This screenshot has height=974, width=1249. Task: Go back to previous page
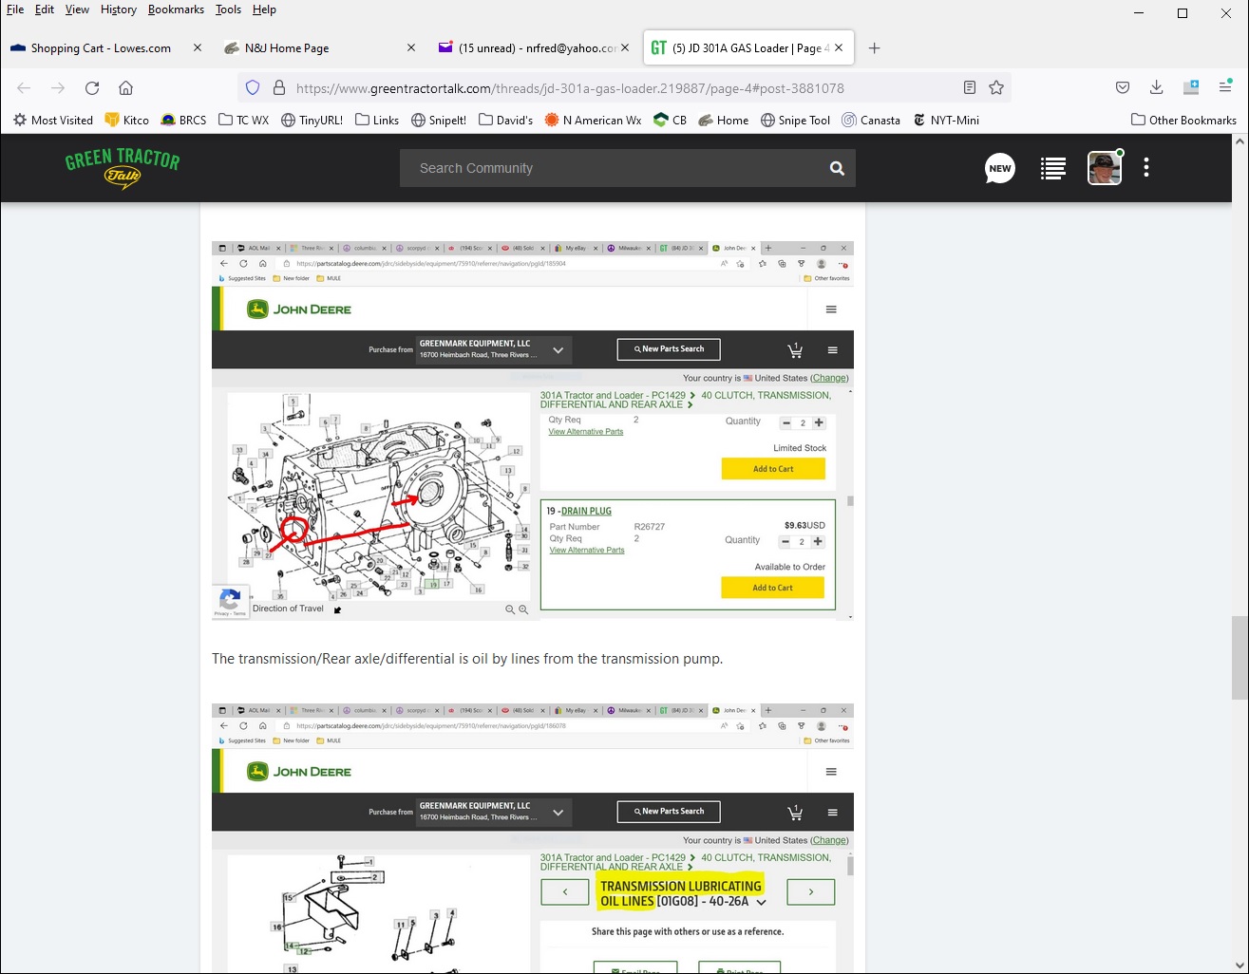point(24,88)
